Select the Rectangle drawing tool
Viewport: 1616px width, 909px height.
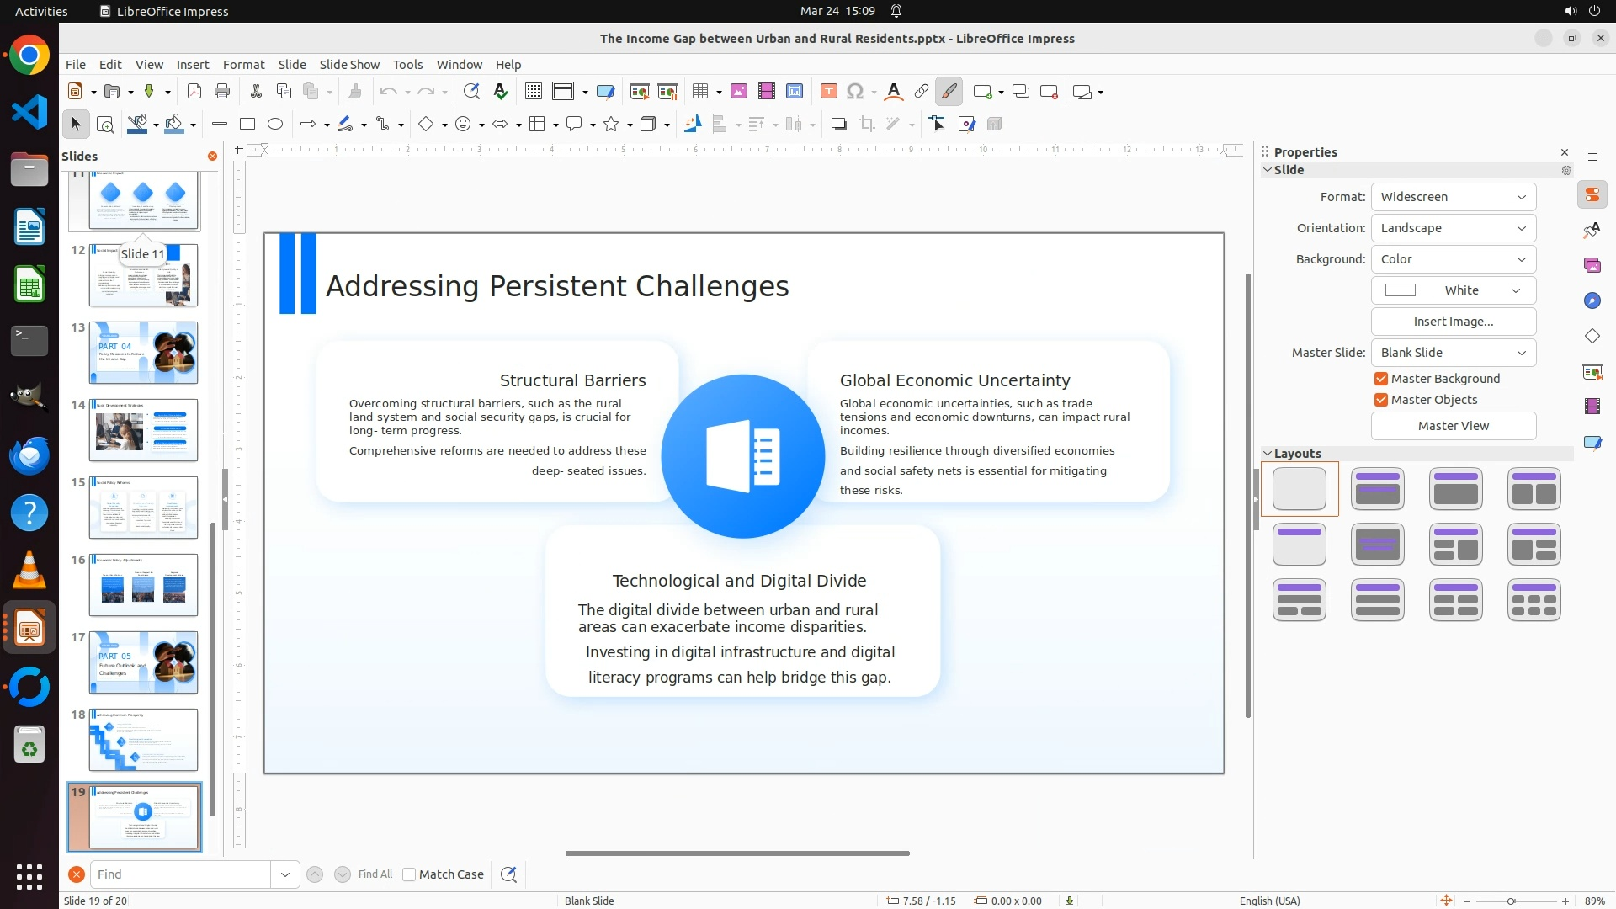(247, 125)
